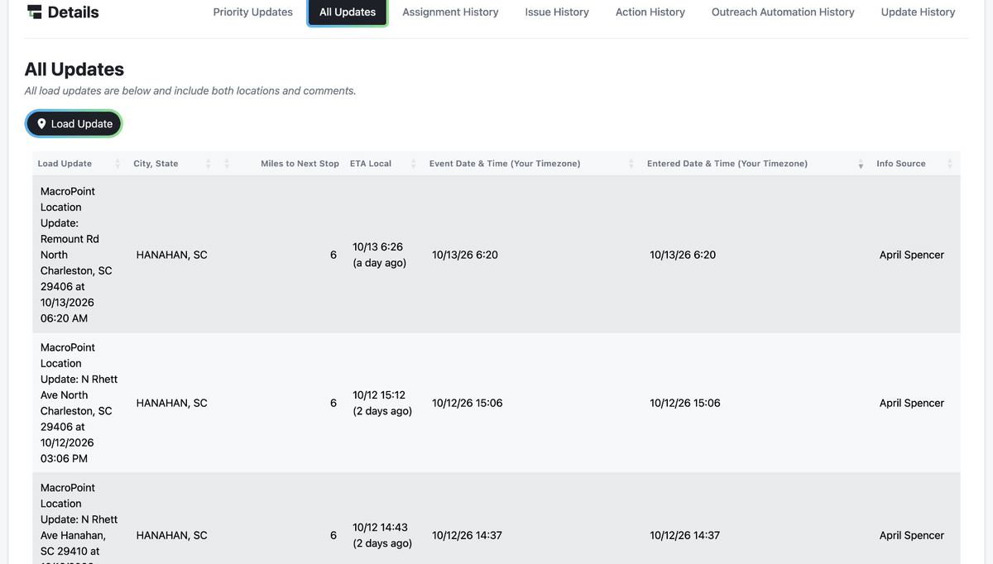Click ETA 10/12 15:12 (2 days ago)
Viewport: 993px width, 564px height.
click(382, 403)
